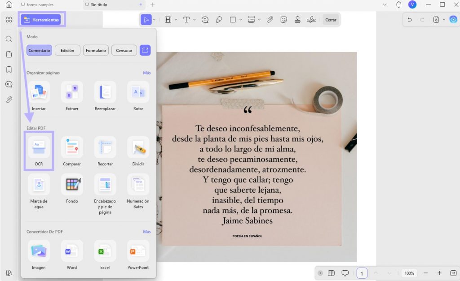Expand the shape tool dropdown arrow
Viewport: 460px width, 281px height.
coord(241,20)
